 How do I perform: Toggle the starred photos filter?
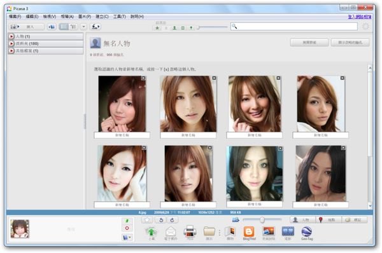(157, 28)
